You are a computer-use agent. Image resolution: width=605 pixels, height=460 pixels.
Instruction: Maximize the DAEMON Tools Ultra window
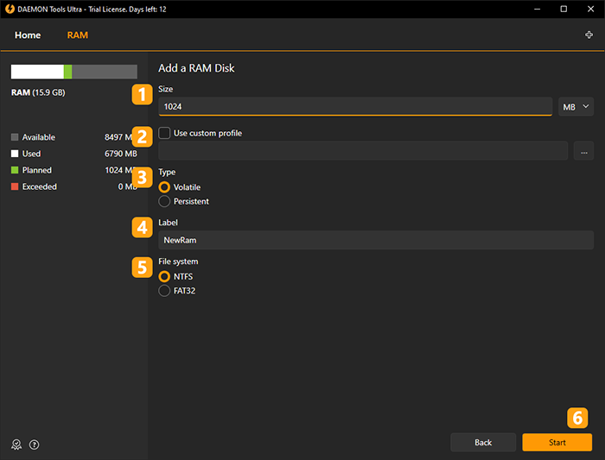[x=564, y=9]
